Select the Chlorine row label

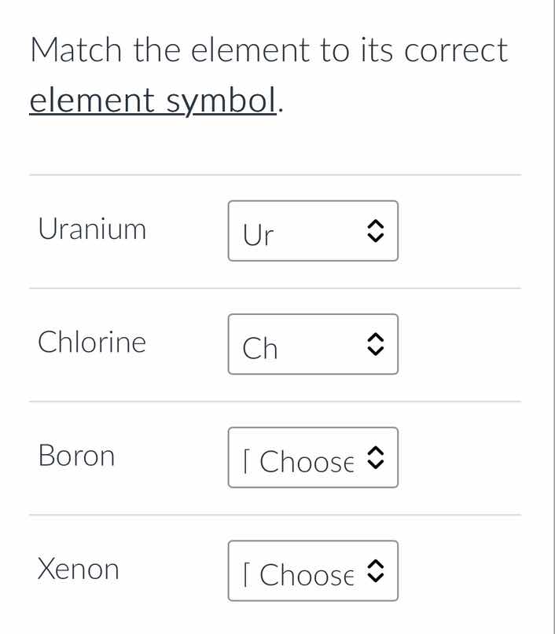pyautogui.click(x=92, y=342)
